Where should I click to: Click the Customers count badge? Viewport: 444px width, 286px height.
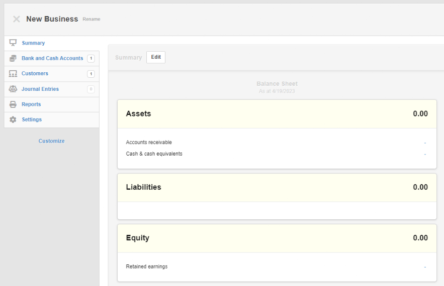coord(91,74)
